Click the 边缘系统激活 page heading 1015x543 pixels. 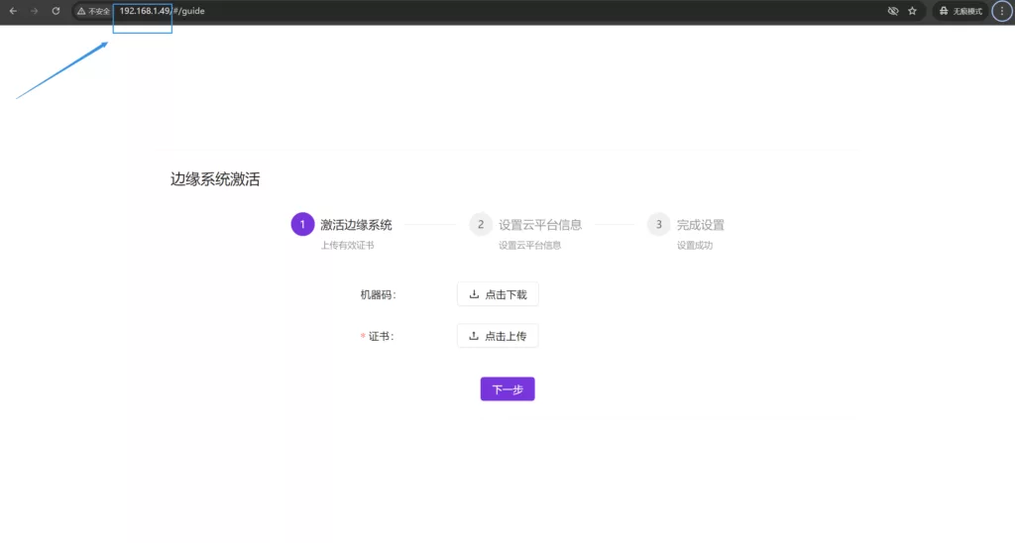click(x=215, y=179)
